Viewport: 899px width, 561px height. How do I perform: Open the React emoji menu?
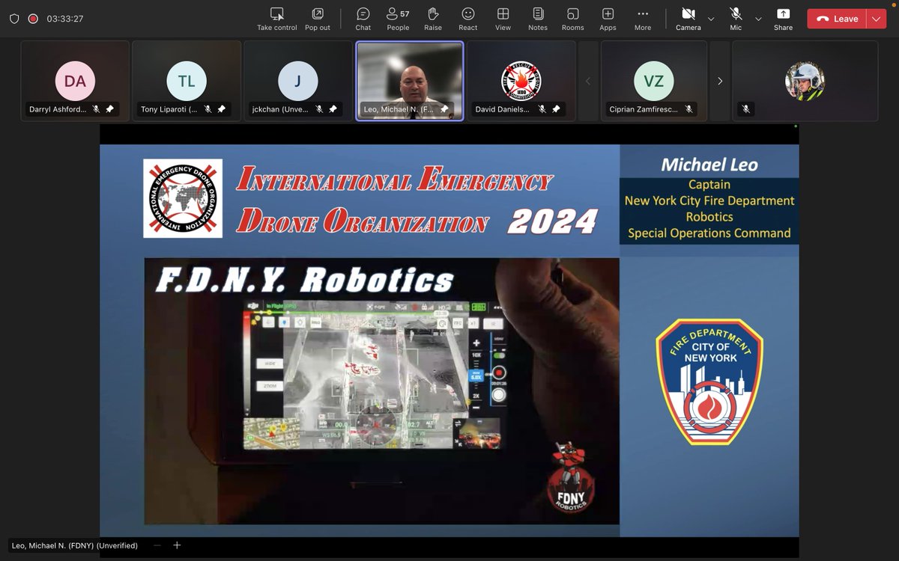coord(468,19)
